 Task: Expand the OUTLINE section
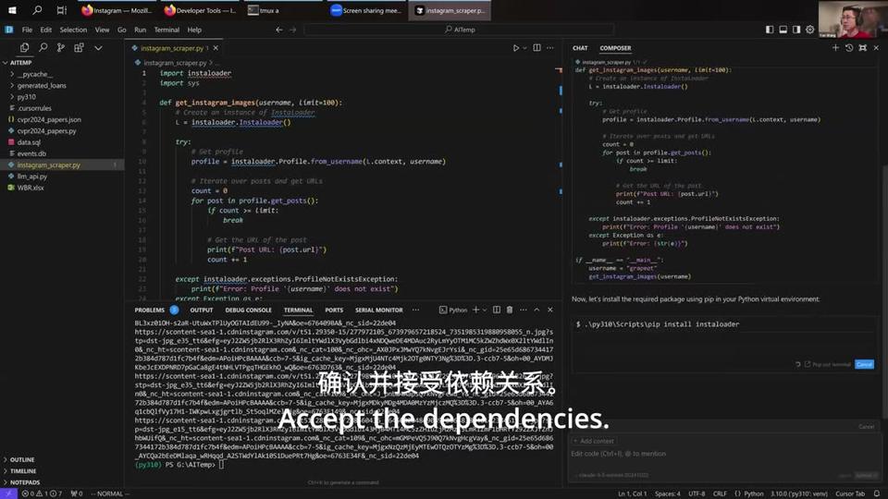pyautogui.click(x=62, y=459)
